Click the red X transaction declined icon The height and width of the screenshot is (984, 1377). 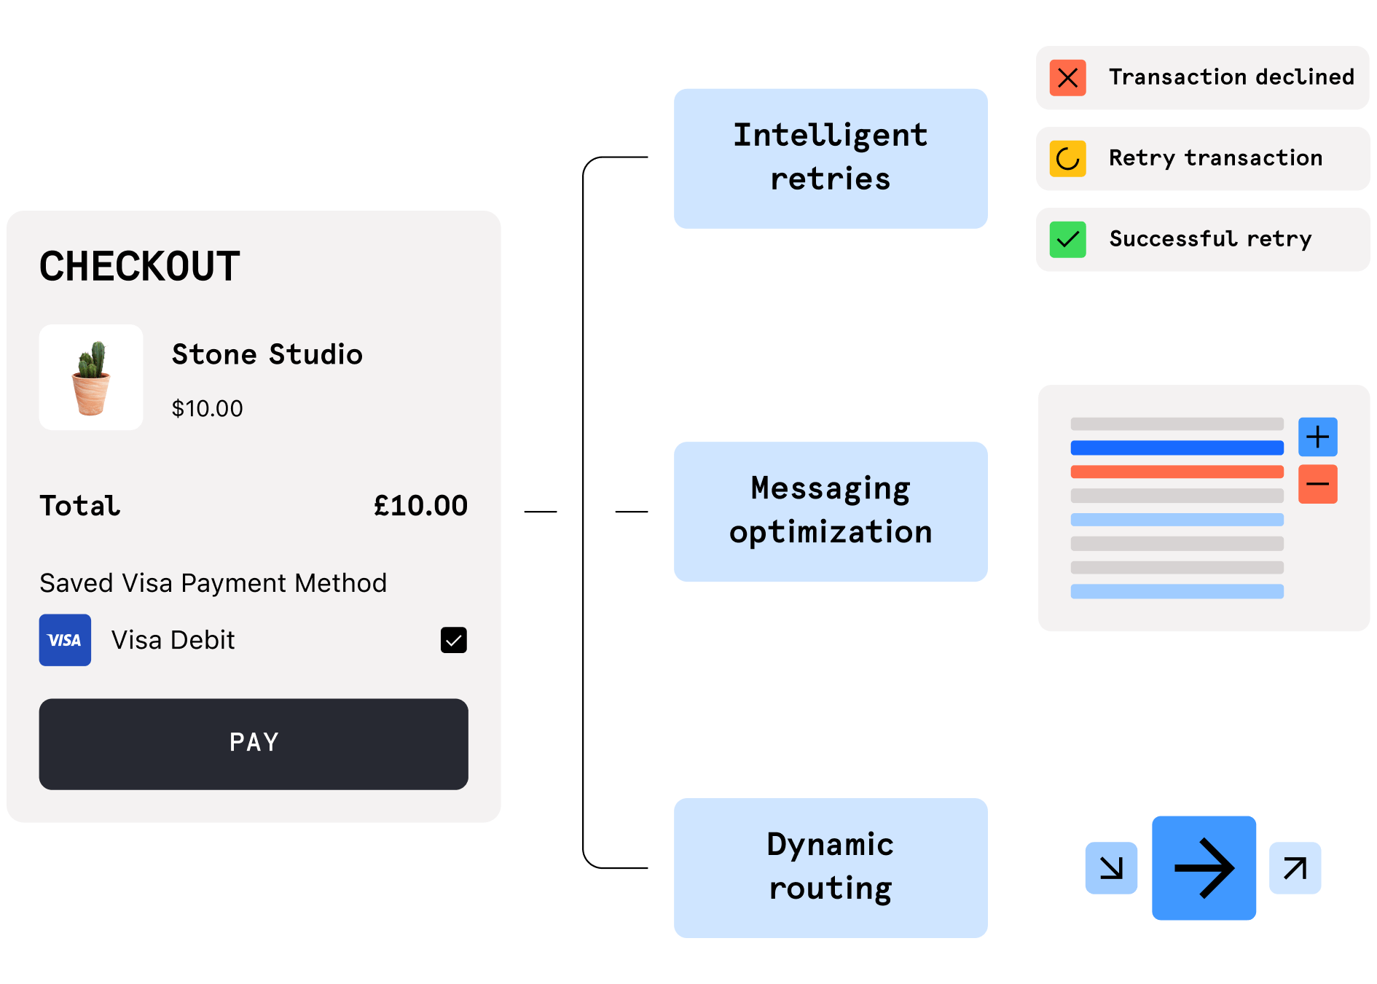click(1067, 78)
